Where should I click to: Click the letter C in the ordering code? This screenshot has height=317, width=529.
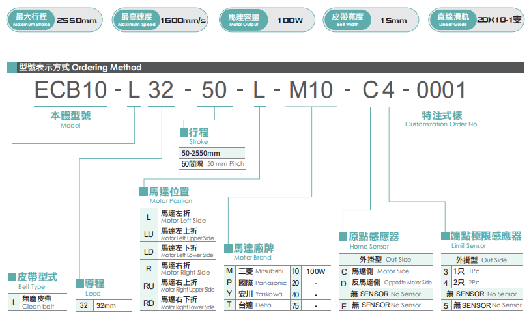371,90
